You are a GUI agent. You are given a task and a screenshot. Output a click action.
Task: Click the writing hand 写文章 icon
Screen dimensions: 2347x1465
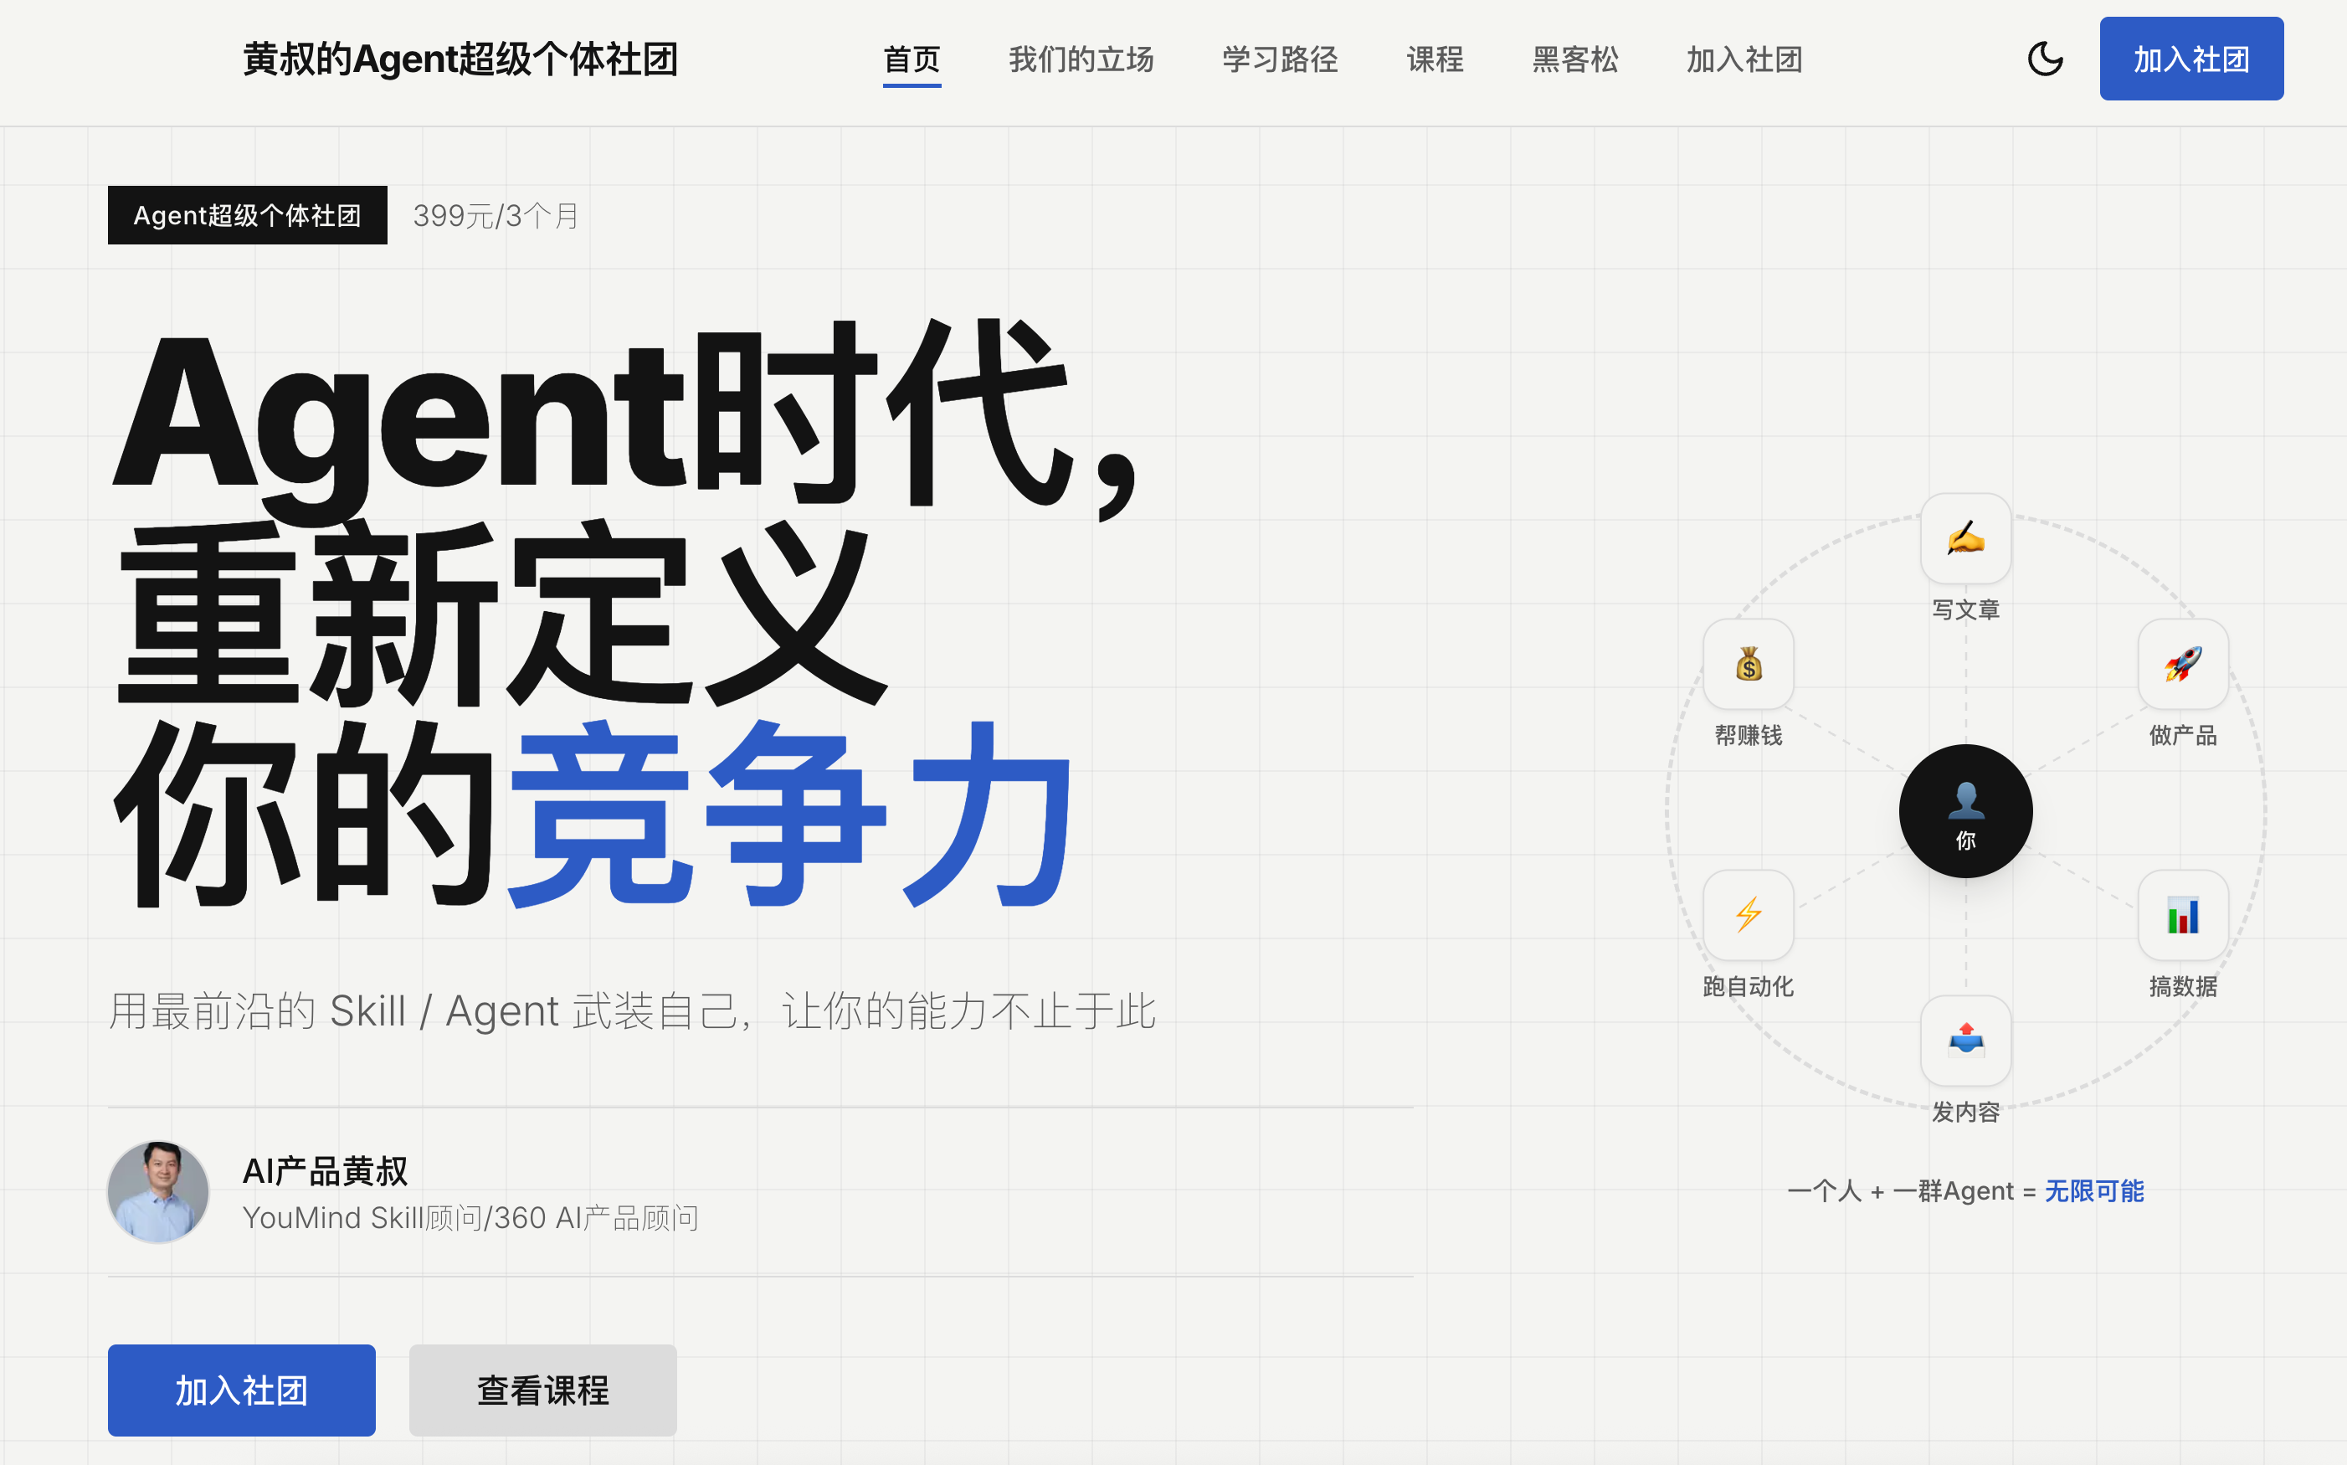[x=1965, y=539]
